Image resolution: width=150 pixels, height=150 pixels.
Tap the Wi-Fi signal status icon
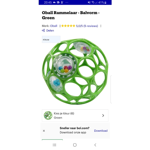pos(93,2)
